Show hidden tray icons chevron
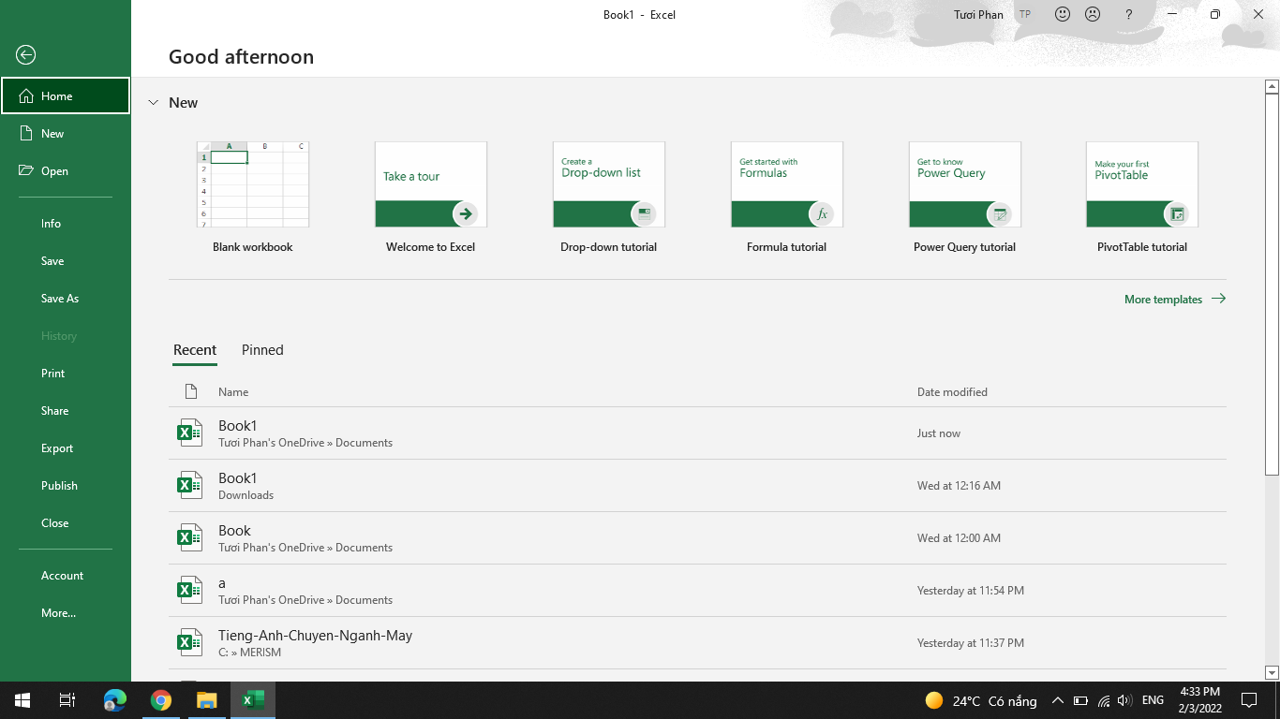 coord(1057,700)
